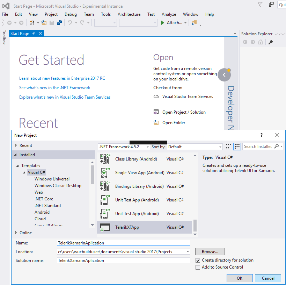Collapse the Visual C# tree node
Viewport: 286px width, 285px height.
click(x=24, y=172)
